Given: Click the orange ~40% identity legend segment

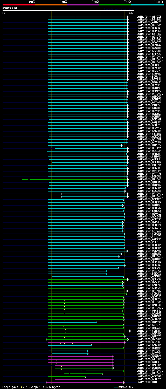Looking at the screenshot, I should click(51, 4).
